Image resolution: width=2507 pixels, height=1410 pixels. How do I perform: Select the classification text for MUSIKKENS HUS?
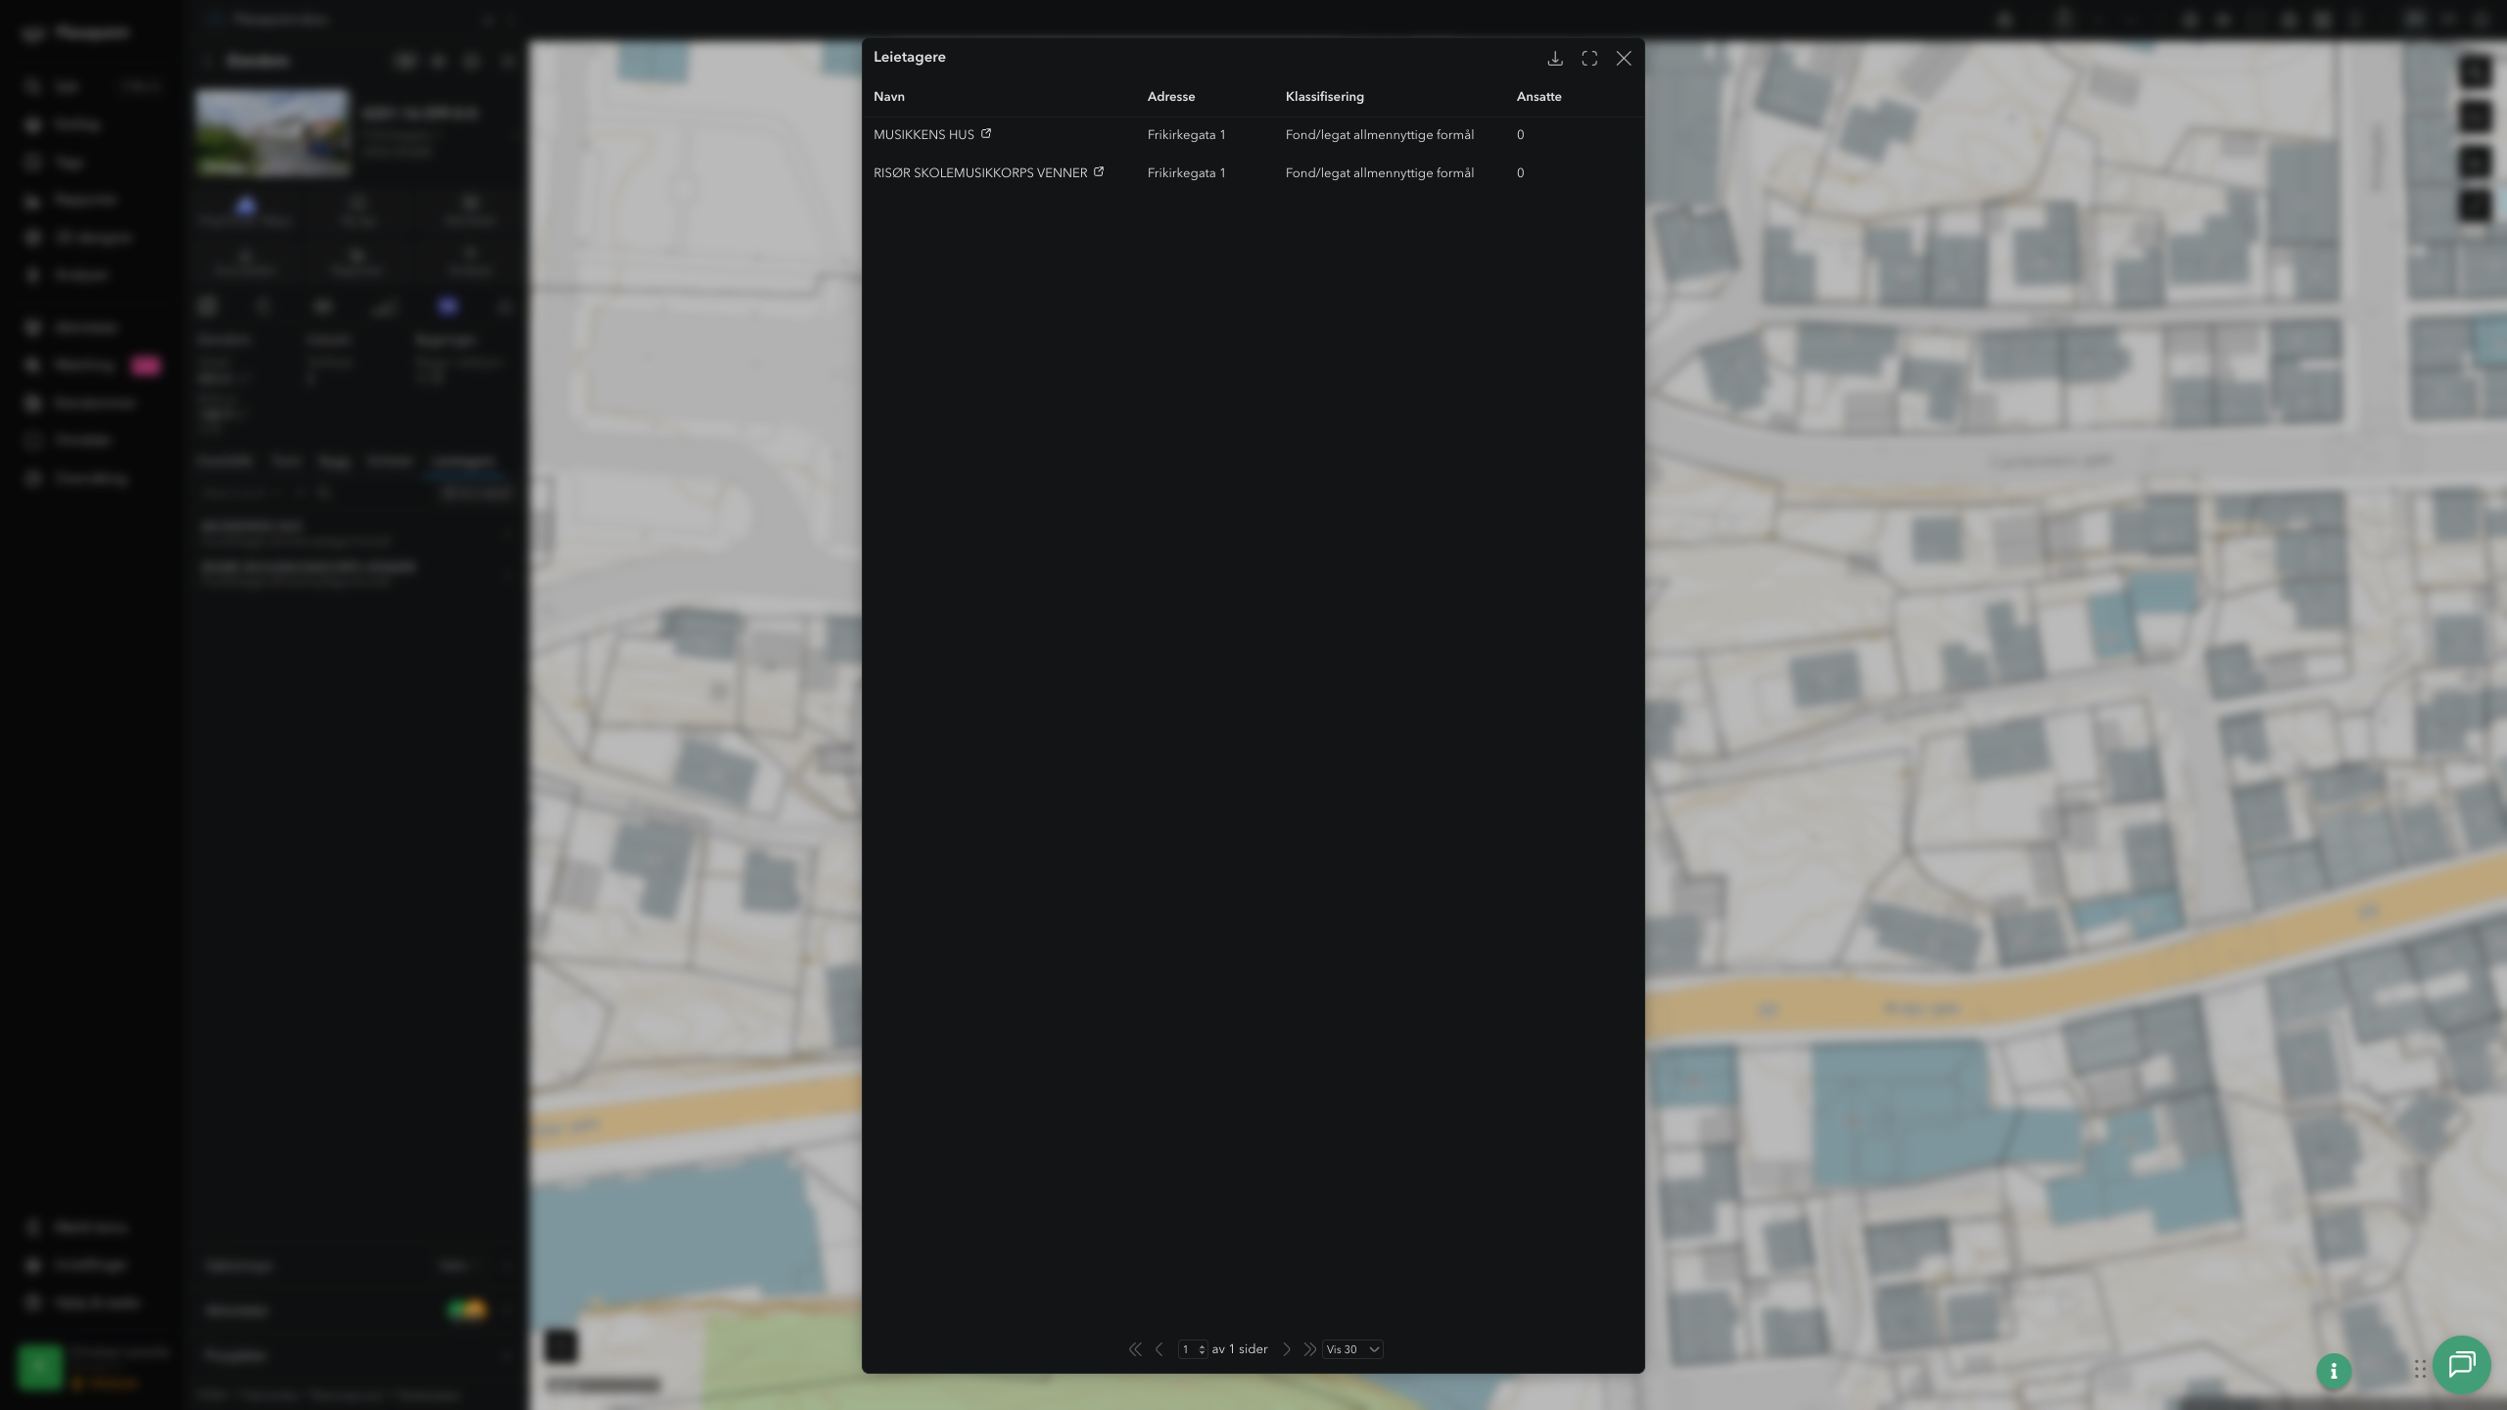1380,135
